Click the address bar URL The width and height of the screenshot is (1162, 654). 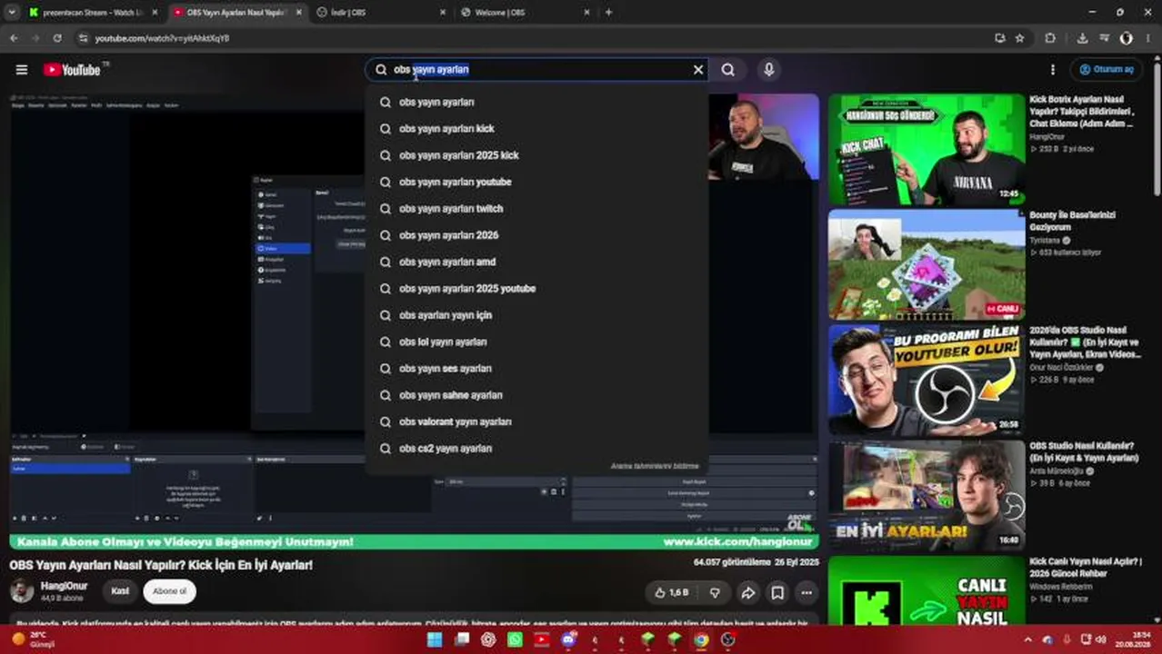click(x=162, y=38)
